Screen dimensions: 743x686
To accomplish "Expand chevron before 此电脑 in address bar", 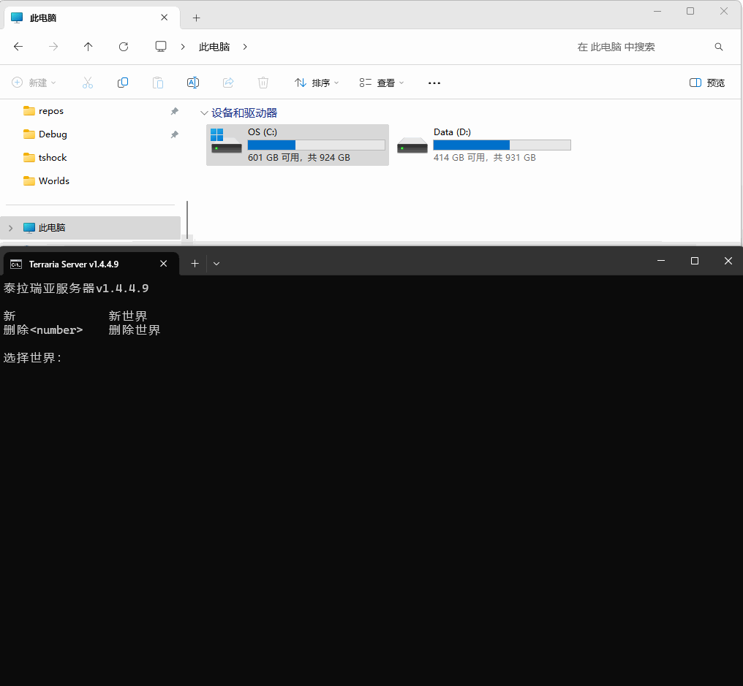I will (183, 47).
